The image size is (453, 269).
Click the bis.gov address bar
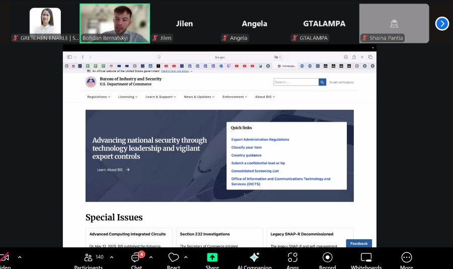coord(219,57)
